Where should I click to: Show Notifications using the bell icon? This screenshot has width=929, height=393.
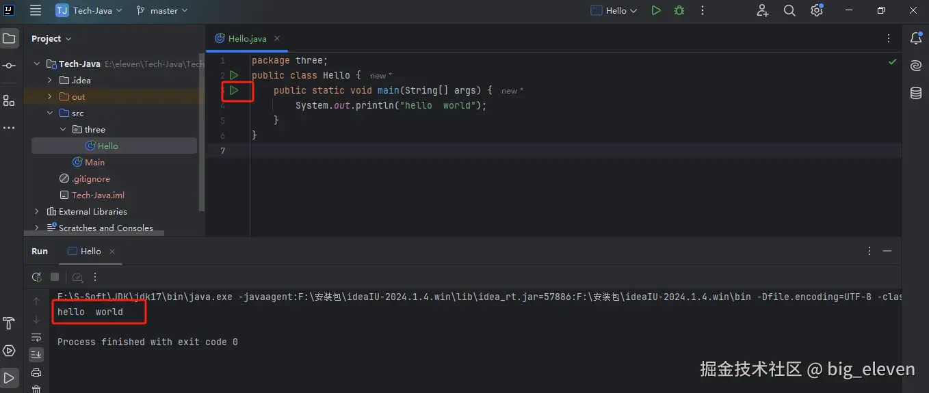916,39
